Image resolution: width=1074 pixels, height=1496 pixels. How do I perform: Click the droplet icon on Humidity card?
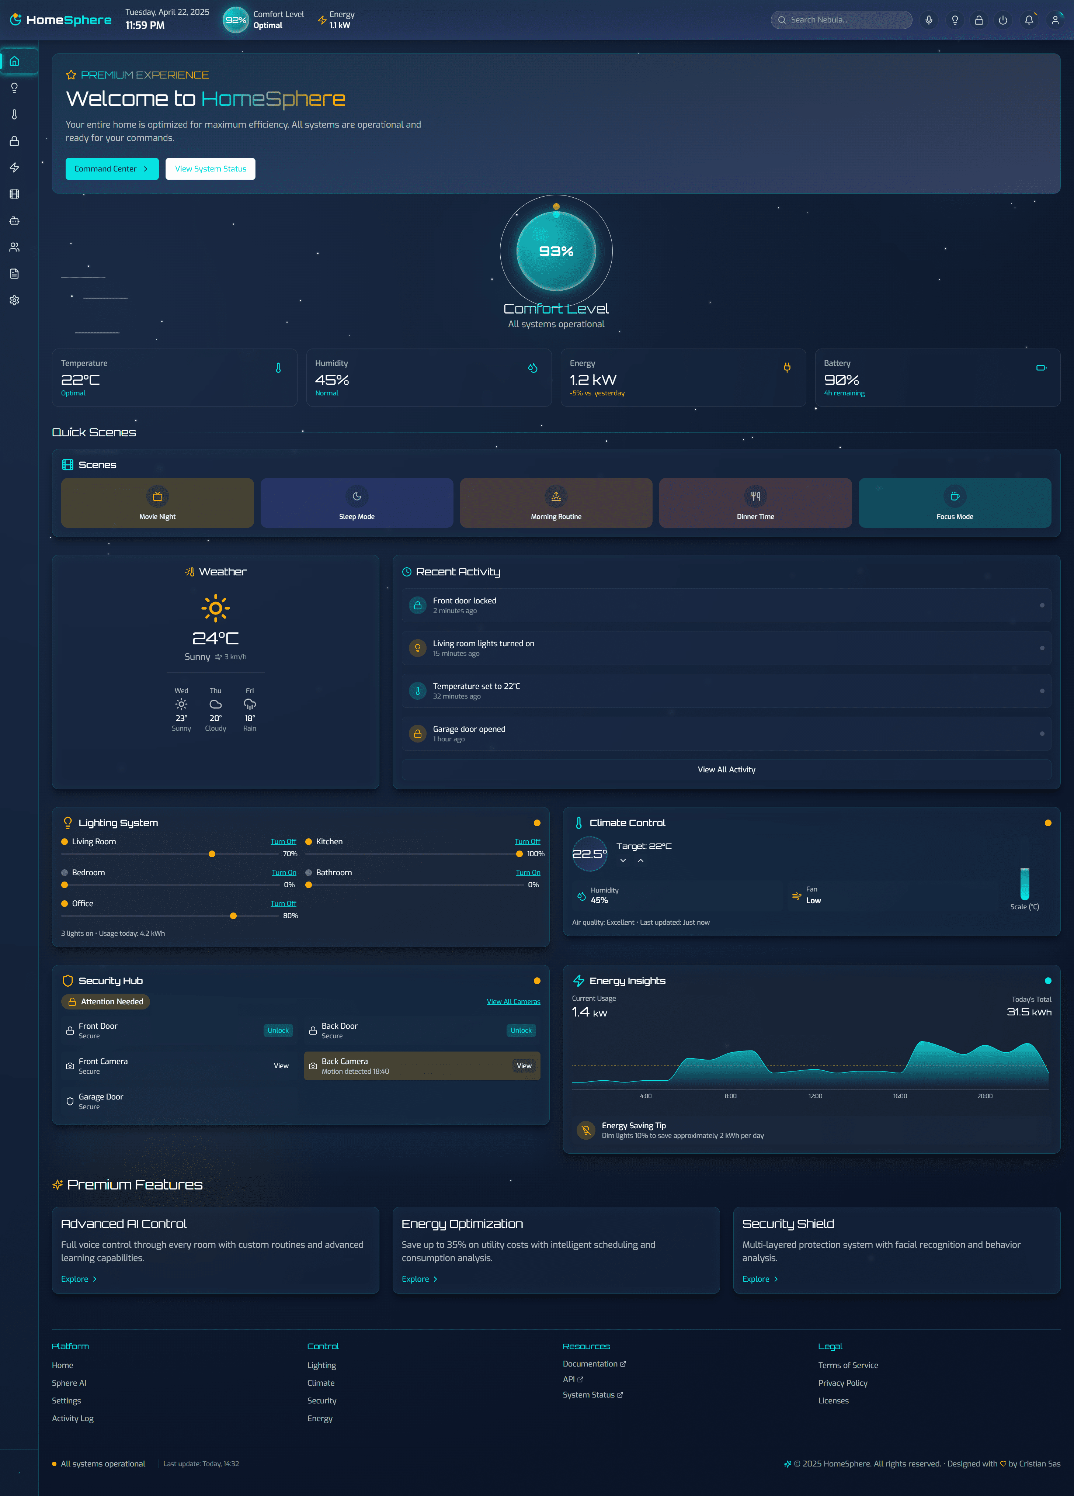tap(533, 368)
